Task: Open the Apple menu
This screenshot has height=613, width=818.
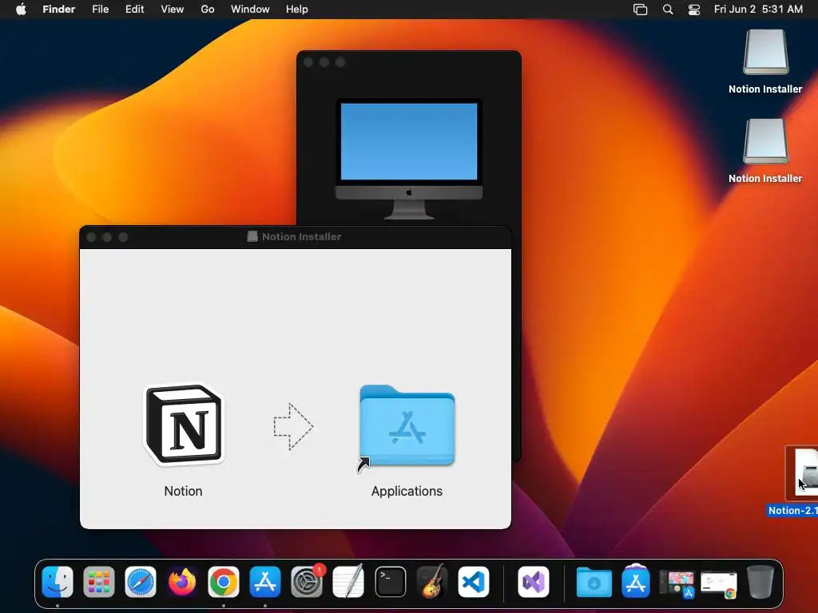Action: [x=21, y=10]
